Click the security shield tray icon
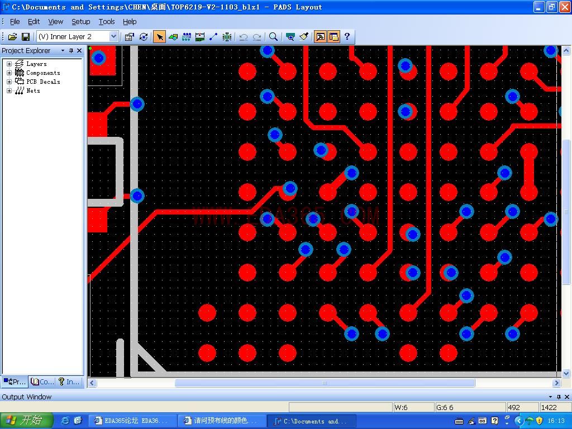 tap(539, 421)
